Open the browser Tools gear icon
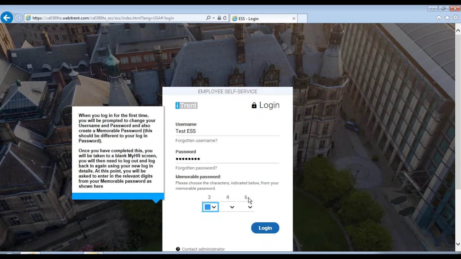The image size is (461, 259). (x=456, y=18)
